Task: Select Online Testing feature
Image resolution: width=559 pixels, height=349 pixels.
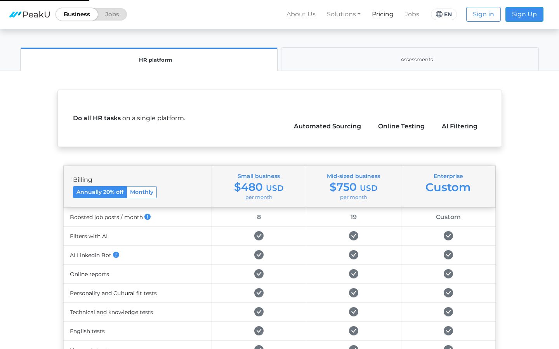Action: point(401,126)
